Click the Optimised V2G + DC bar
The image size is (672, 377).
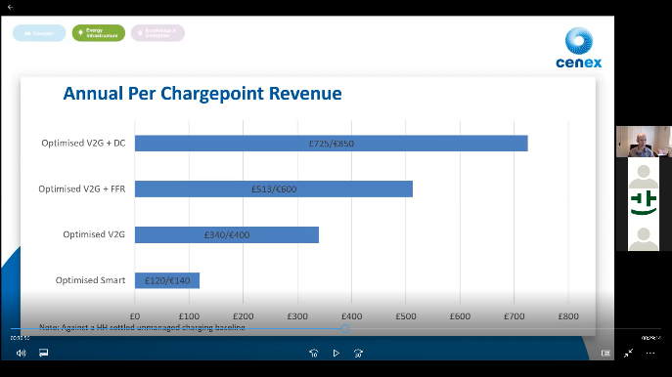[x=332, y=144]
